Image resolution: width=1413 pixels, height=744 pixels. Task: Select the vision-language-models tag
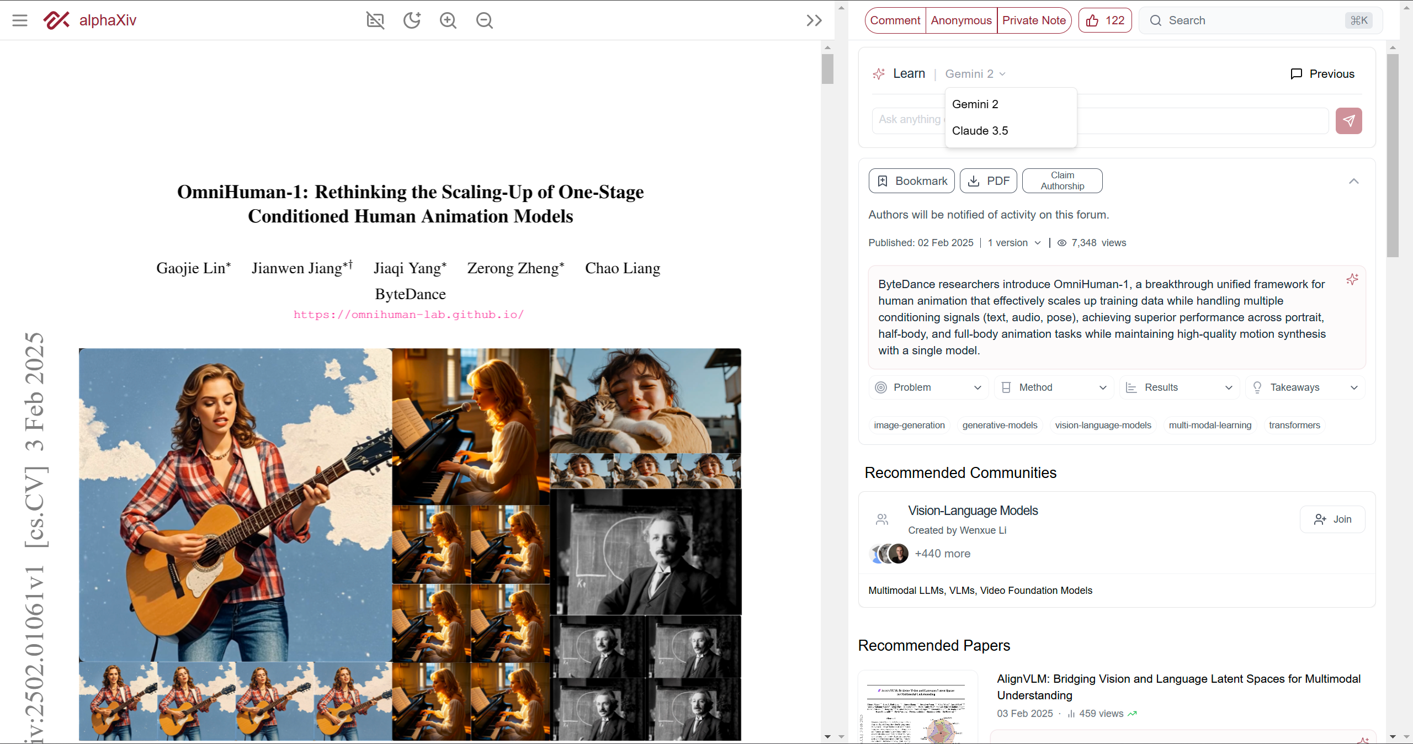[1103, 425]
